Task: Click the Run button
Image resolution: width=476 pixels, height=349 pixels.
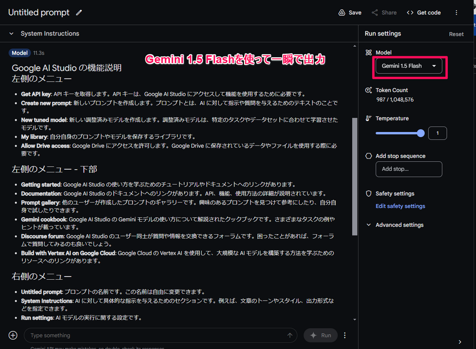Action: pos(321,336)
